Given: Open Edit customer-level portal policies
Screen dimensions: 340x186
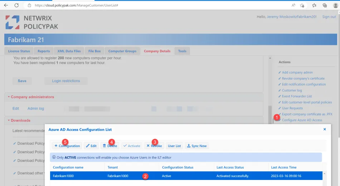Looking at the screenshot, I should tap(307, 102).
